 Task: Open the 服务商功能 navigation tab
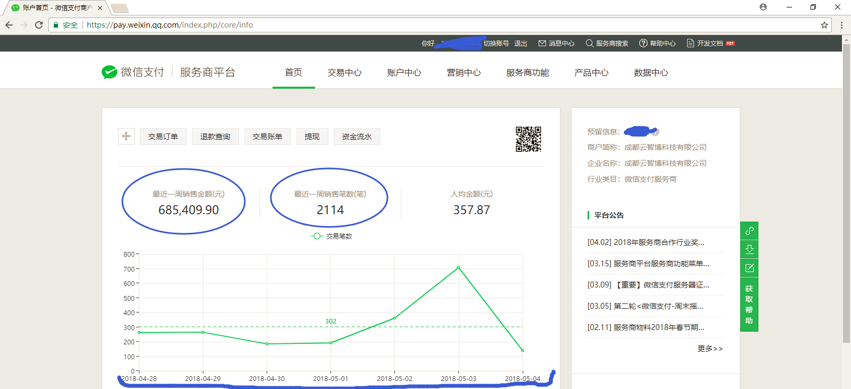click(x=527, y=73)
